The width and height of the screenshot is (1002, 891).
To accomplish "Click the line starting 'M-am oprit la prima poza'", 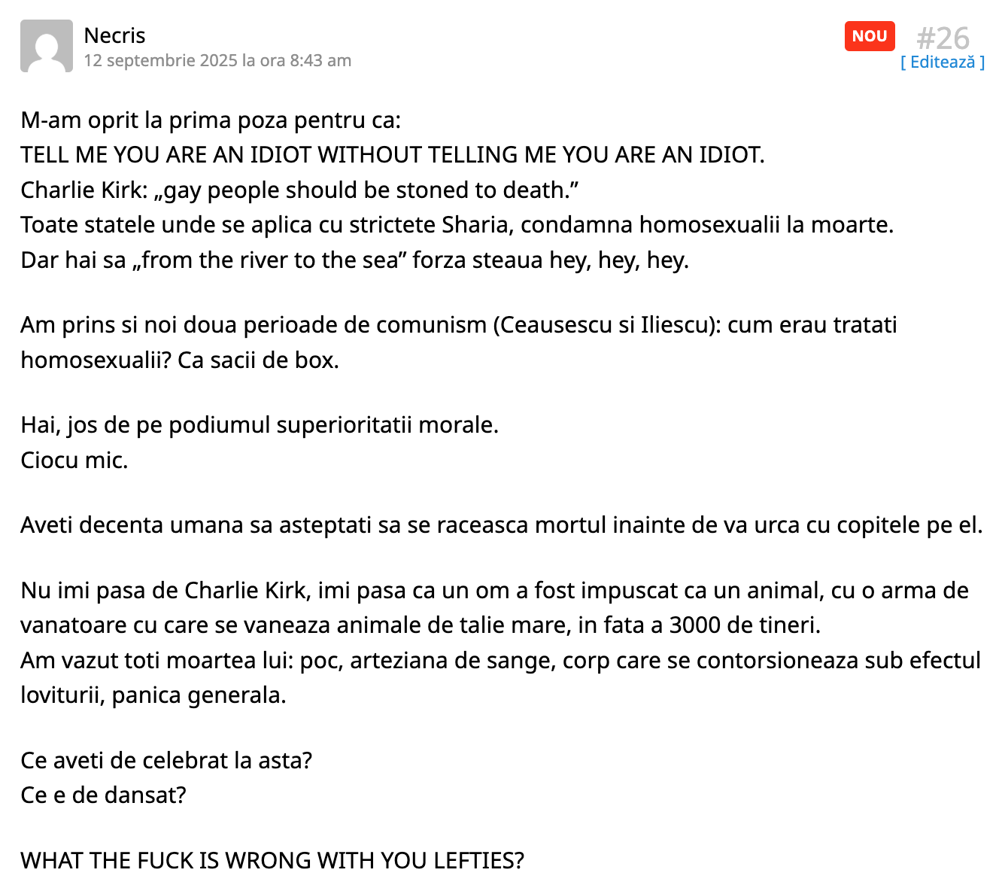I will pyautogui.click(x=211, y=120).
